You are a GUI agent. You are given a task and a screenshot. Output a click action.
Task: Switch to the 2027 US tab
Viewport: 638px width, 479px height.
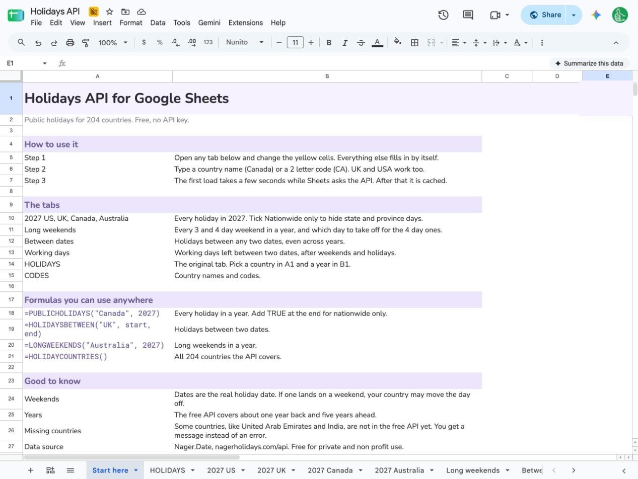(x=221, y=470)
